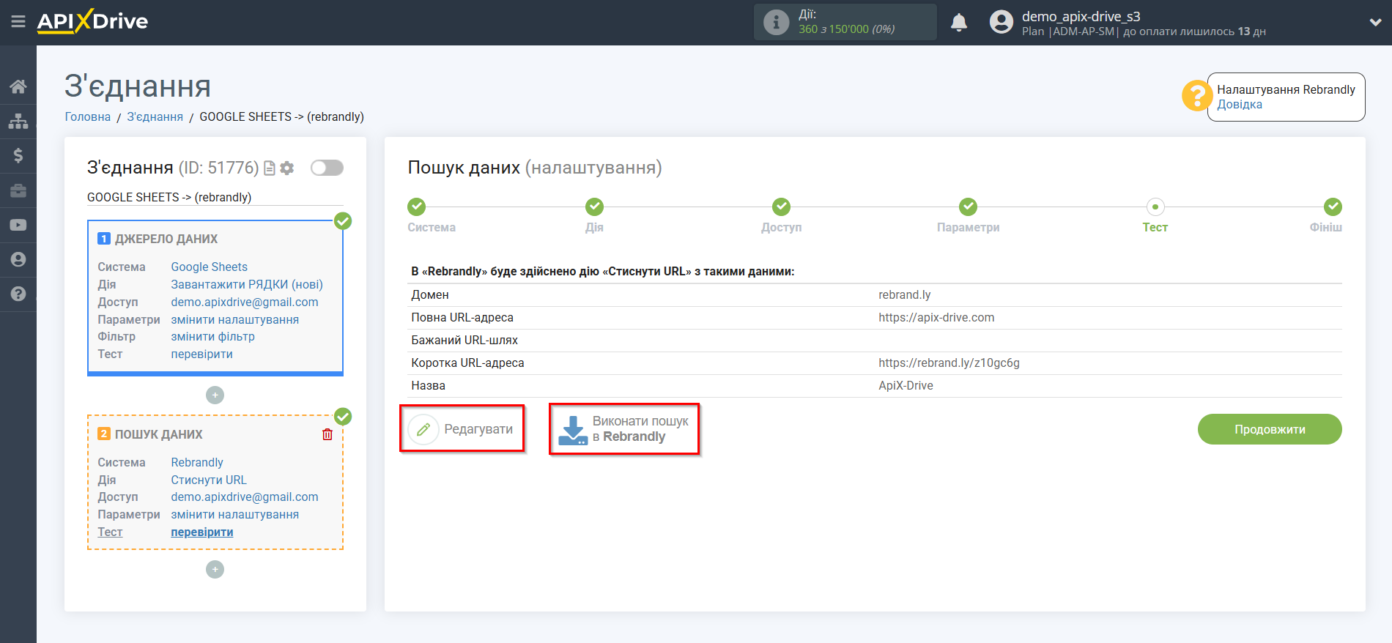Click the demo_apix-drive_s3 account name
The image size is (1392, 643).
click(x=1081, y=16)
